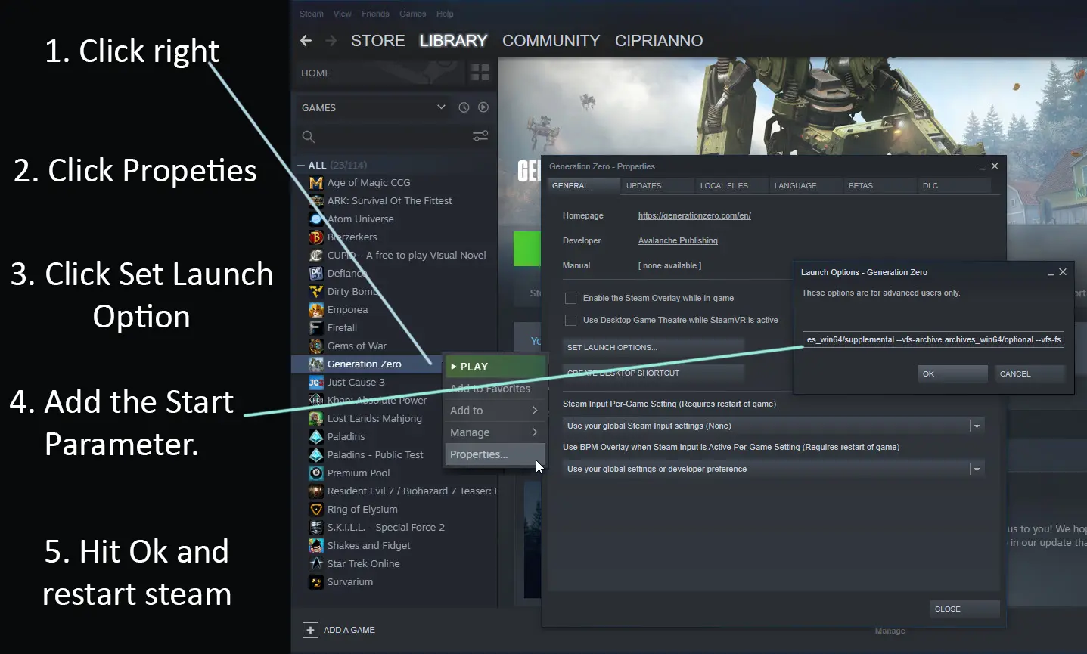
Task: Open advanced filter sliders icon
Action: tap(480, 136)
